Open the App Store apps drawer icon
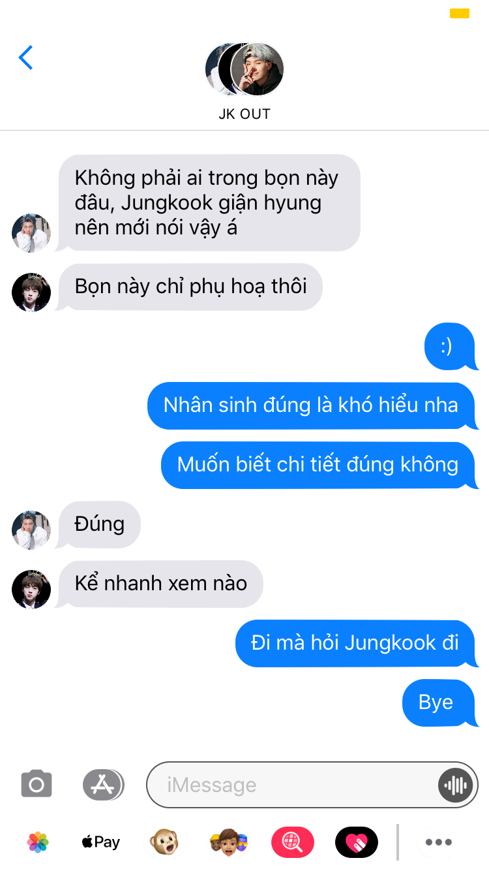The image size is (489, 871). 103,784
